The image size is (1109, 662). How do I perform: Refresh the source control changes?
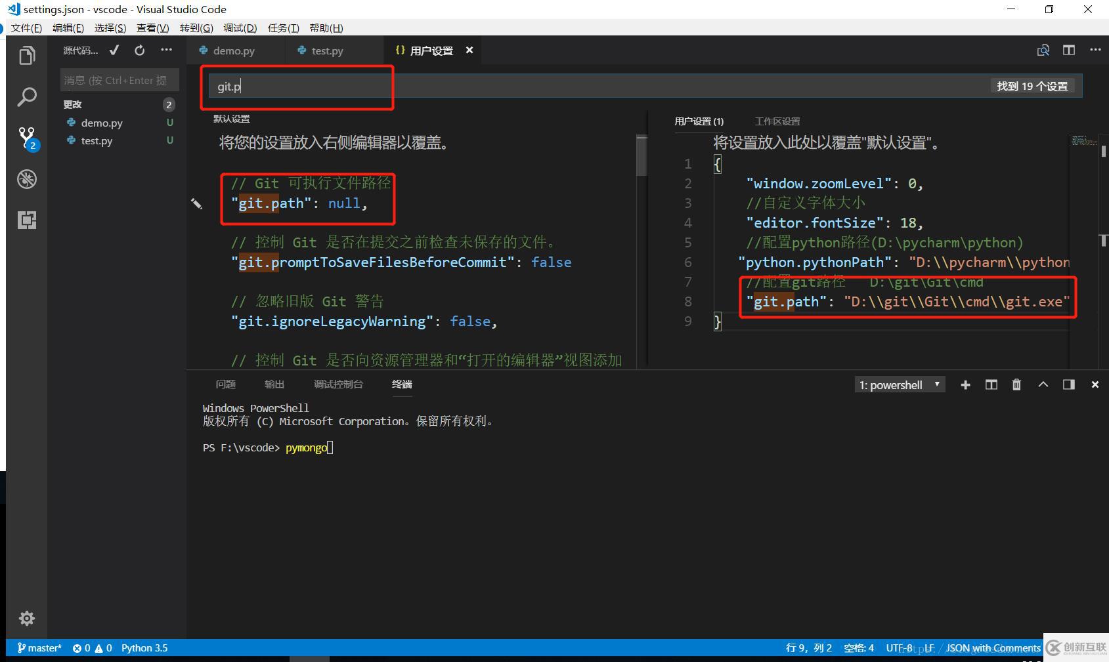pos(139,50)
